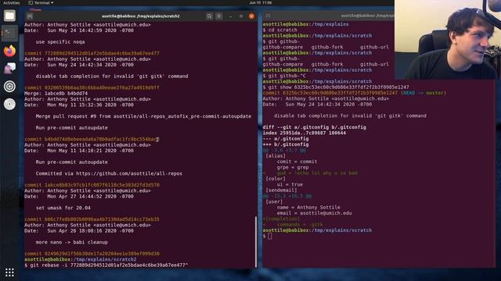
Task: Click the 'more nano -> babi cleanup' message
Action: click(x=71, y=243)
